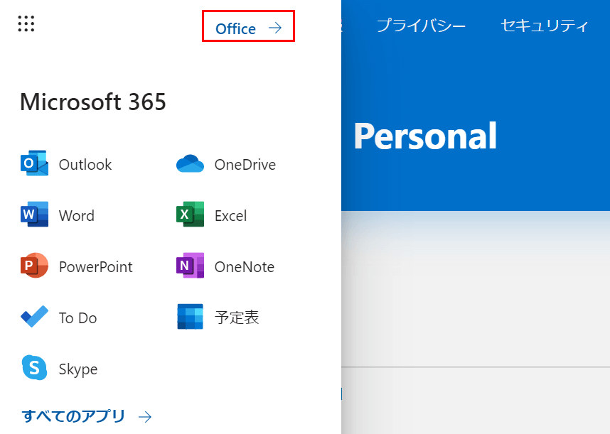
Task: Launch OneNote via its purple icon
Action: pos(190,266)
